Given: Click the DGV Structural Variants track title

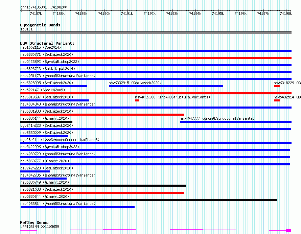Looking at the screenshot, I should click(47, 43).
